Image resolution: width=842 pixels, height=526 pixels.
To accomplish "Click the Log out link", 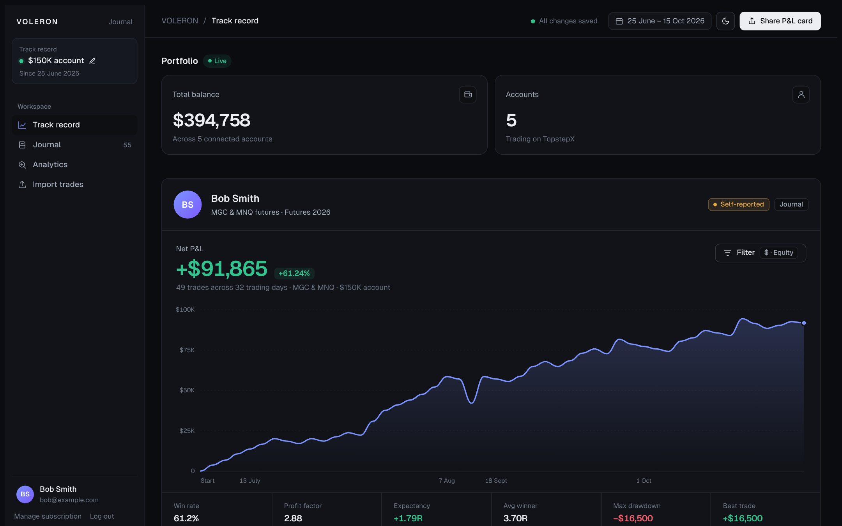I will (102, 516).
